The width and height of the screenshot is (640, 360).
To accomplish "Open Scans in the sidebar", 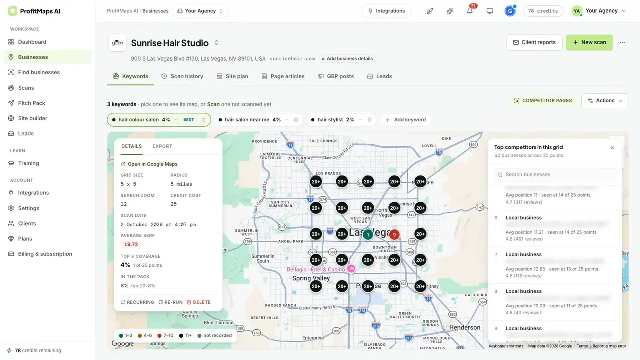I will tap(48, 88).
